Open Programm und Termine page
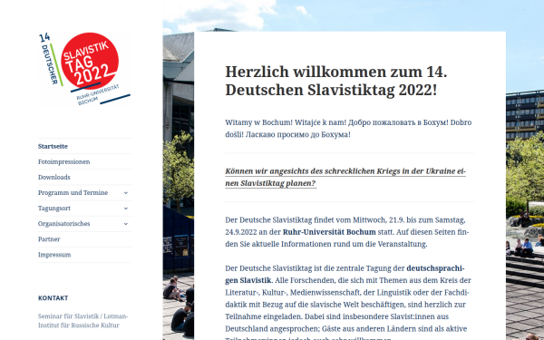 point(73,192)
